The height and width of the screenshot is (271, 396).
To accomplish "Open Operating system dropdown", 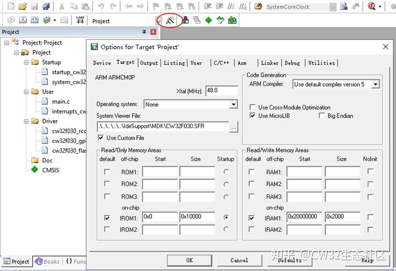I will (x=234, y=104).
